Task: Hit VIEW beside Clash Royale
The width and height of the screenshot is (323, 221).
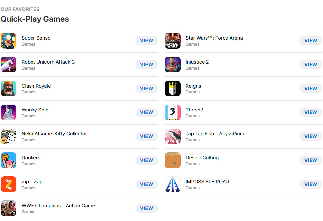Action: pyautogui.click(x=146, y=89)
